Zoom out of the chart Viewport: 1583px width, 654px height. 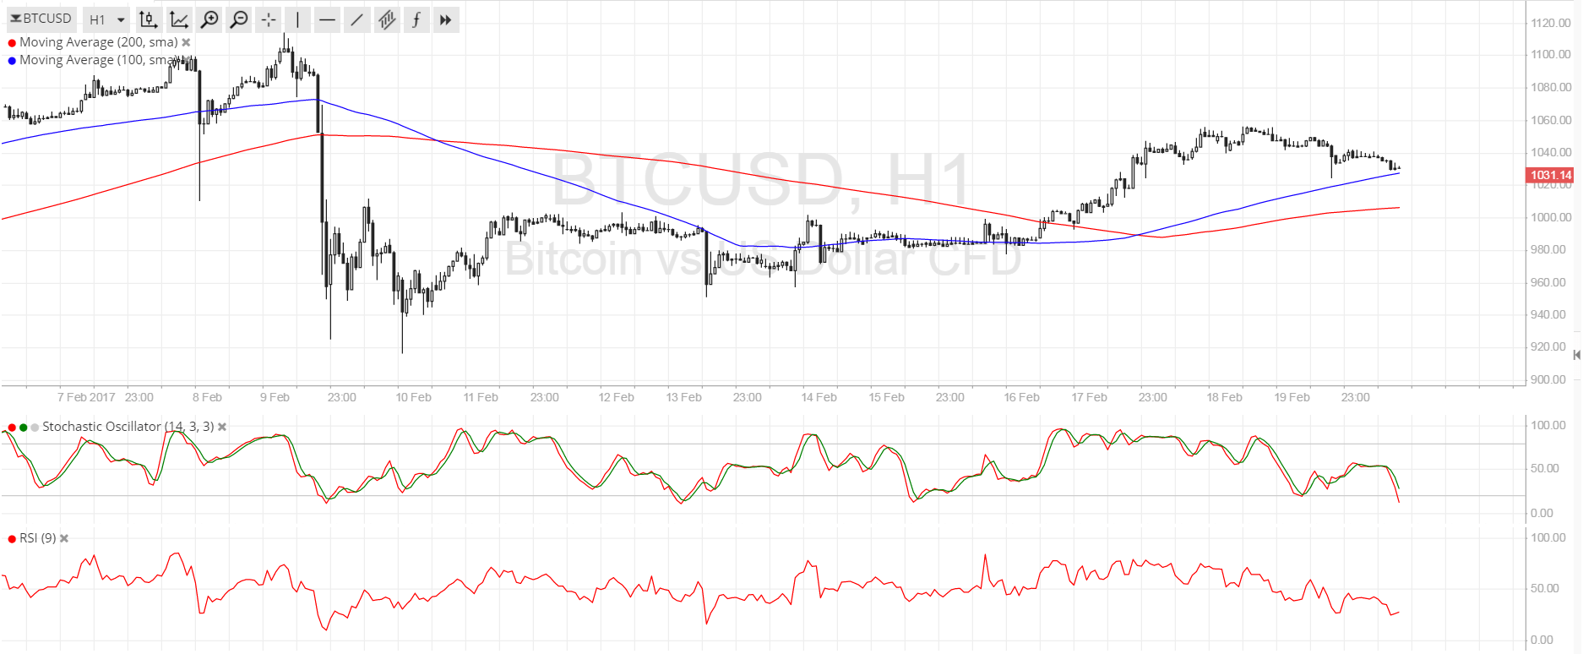[239, 19]
